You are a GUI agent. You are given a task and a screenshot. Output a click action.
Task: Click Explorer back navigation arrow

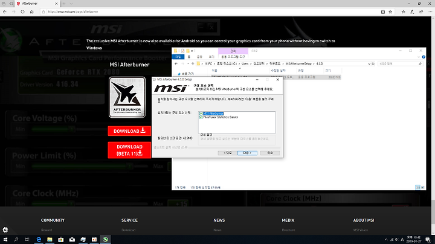(176, 64)
